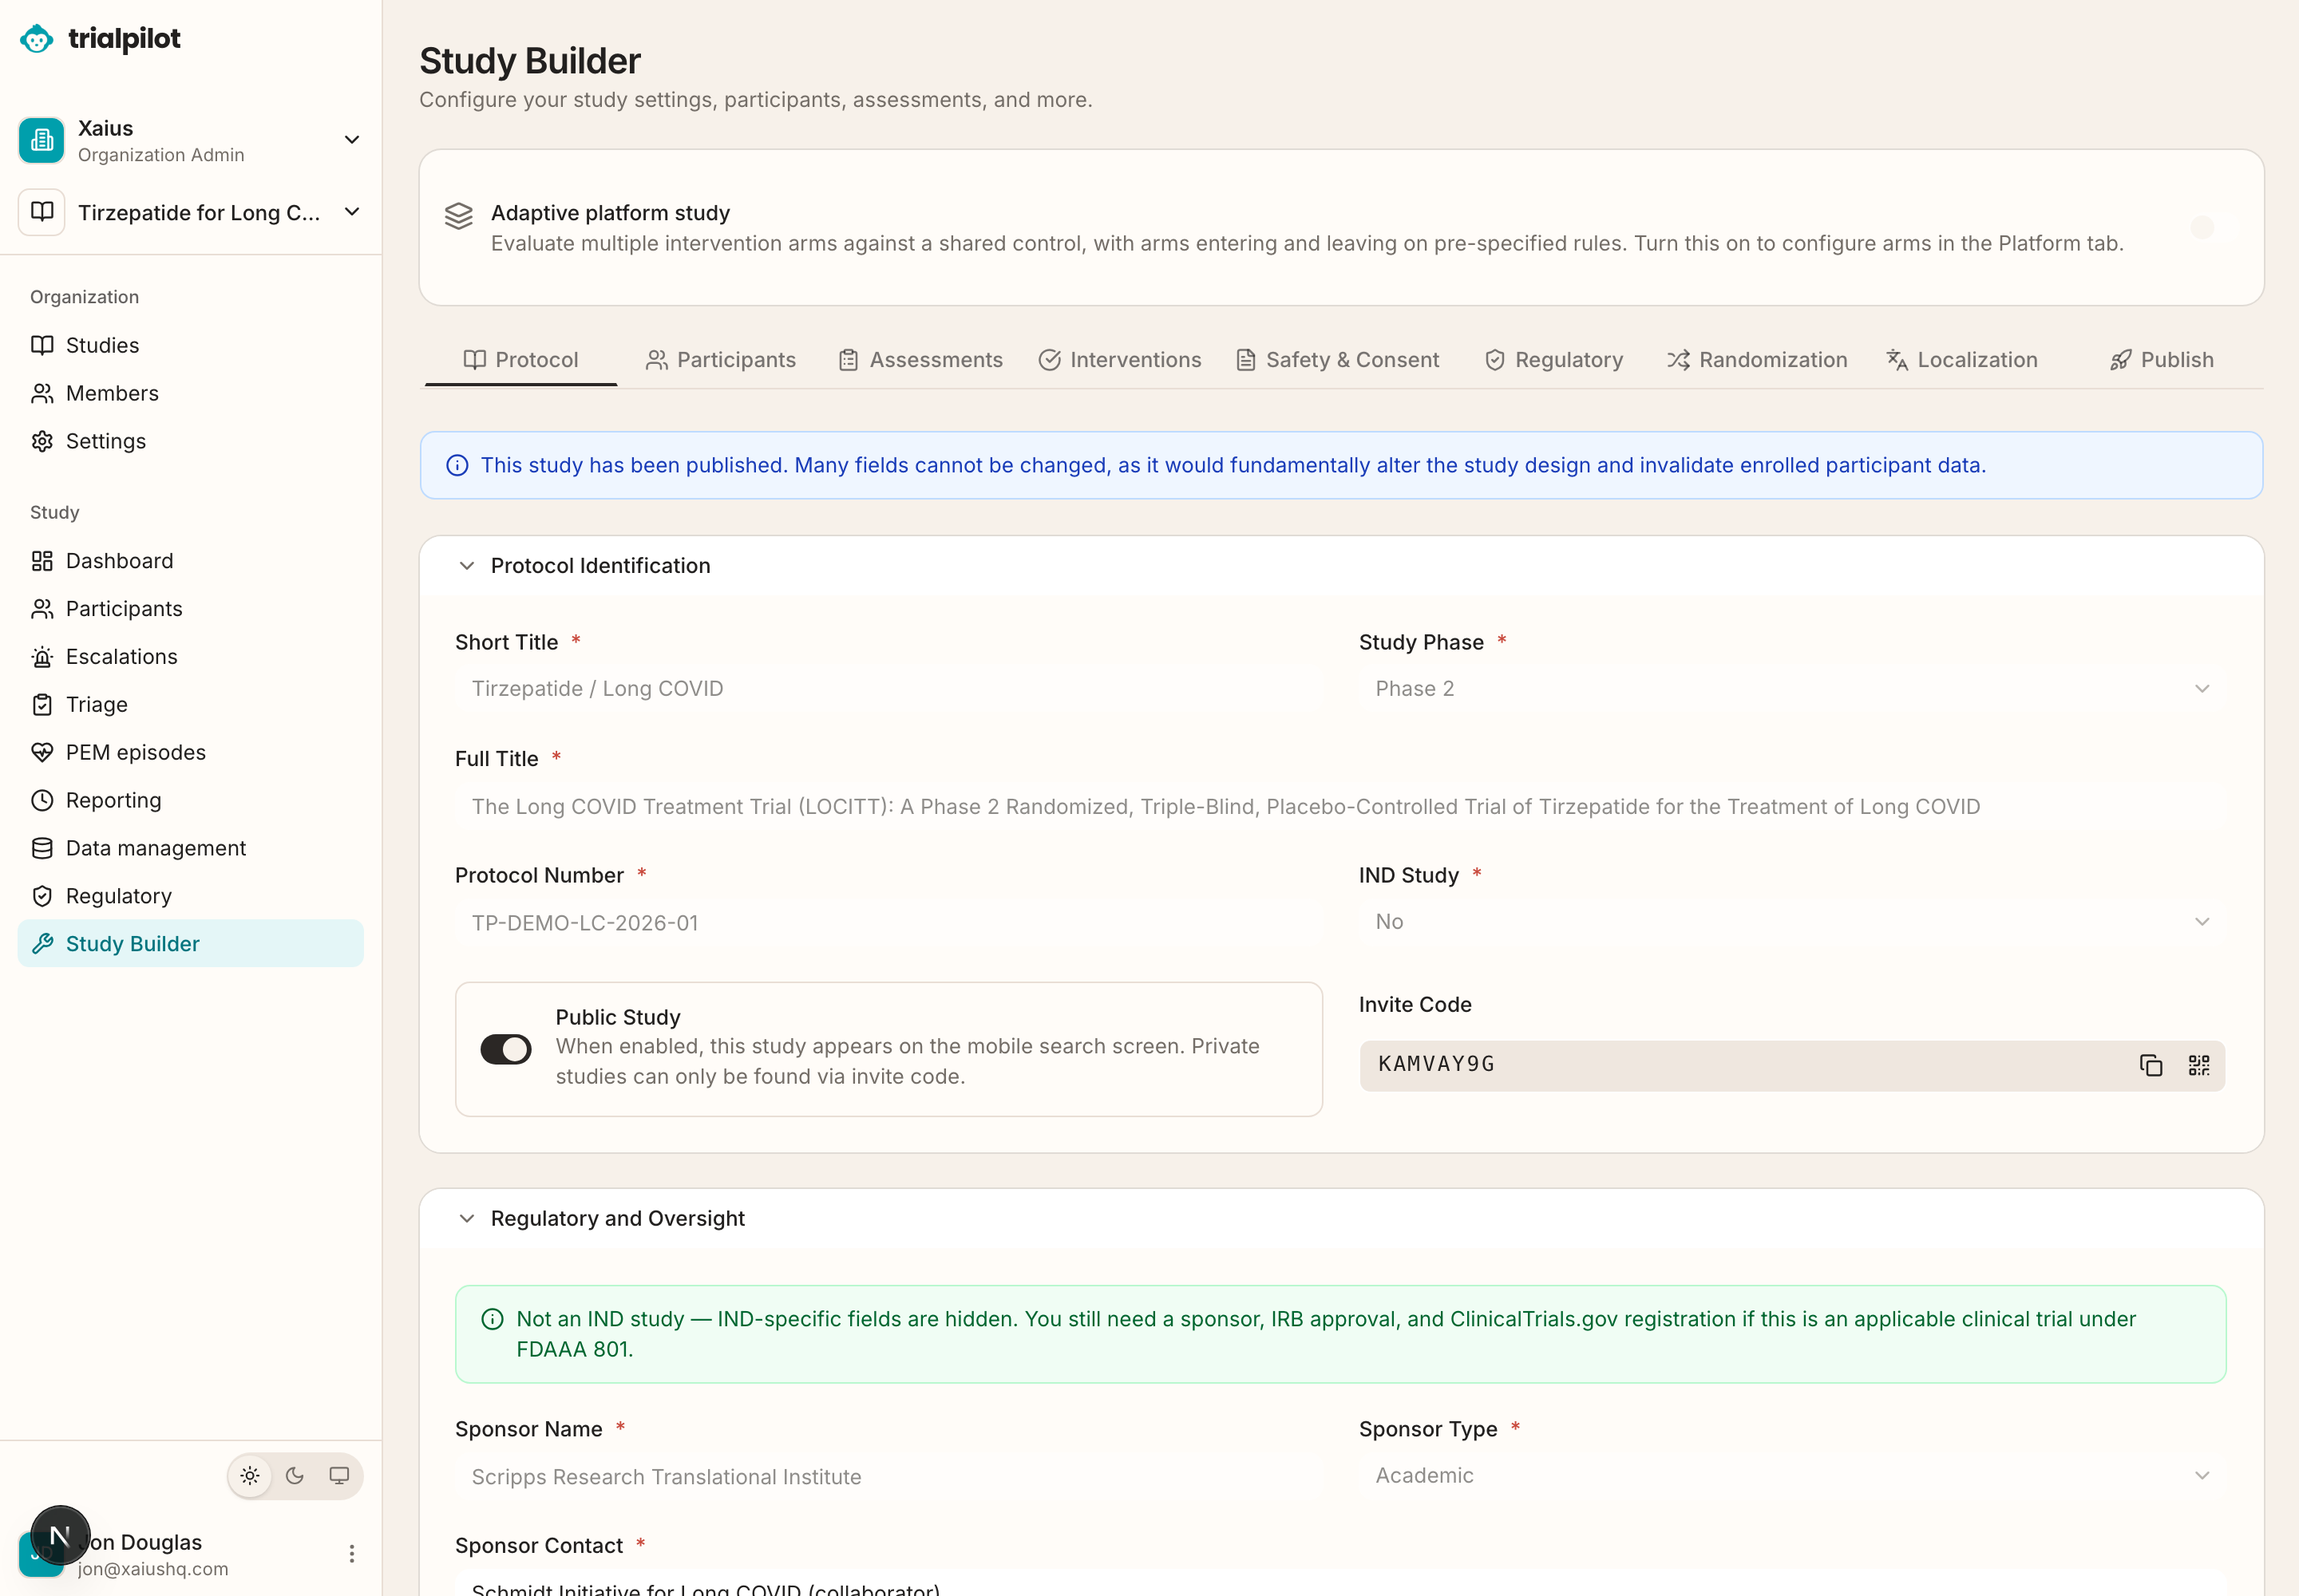Click the trialpilot logo icon
The width and height of the screenshot is (2299, 1596).
[x=37, y=39]
